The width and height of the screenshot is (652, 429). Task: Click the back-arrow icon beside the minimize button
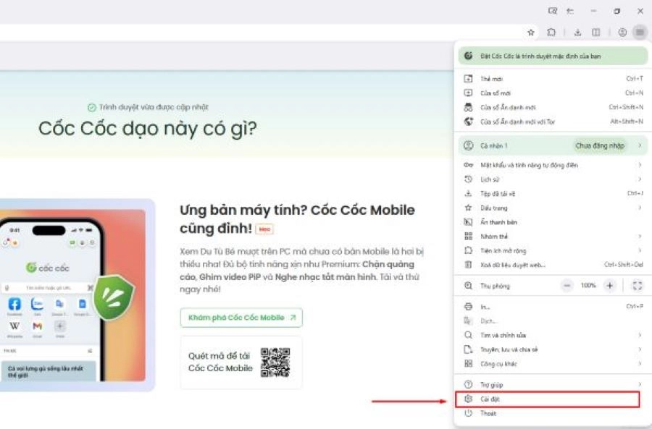click(x=571, y=11)
